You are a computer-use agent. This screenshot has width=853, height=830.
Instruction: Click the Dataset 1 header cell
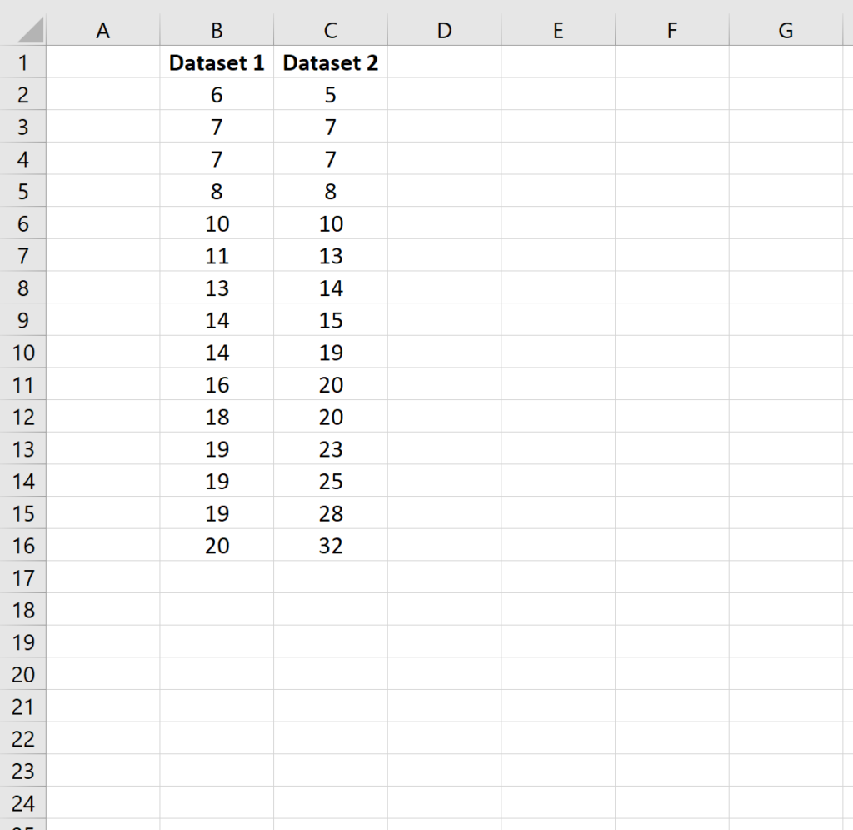pyautogui.click(x=217, y=62)
